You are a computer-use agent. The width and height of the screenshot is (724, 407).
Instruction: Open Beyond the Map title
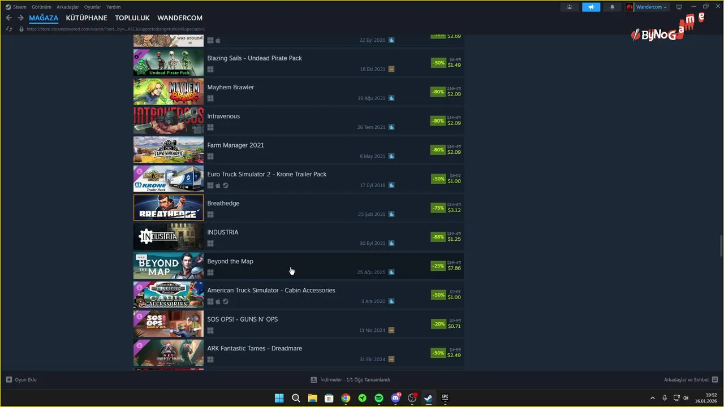[230, 261]
